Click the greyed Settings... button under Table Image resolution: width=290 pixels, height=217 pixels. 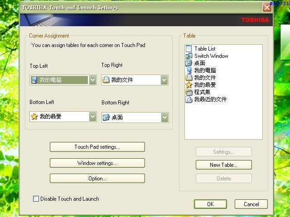point(223,152)
